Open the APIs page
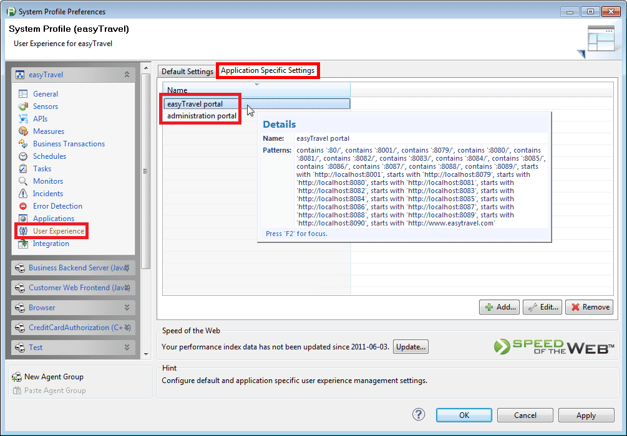This screenshot has height=436, width=627. [x=40, y=118]
